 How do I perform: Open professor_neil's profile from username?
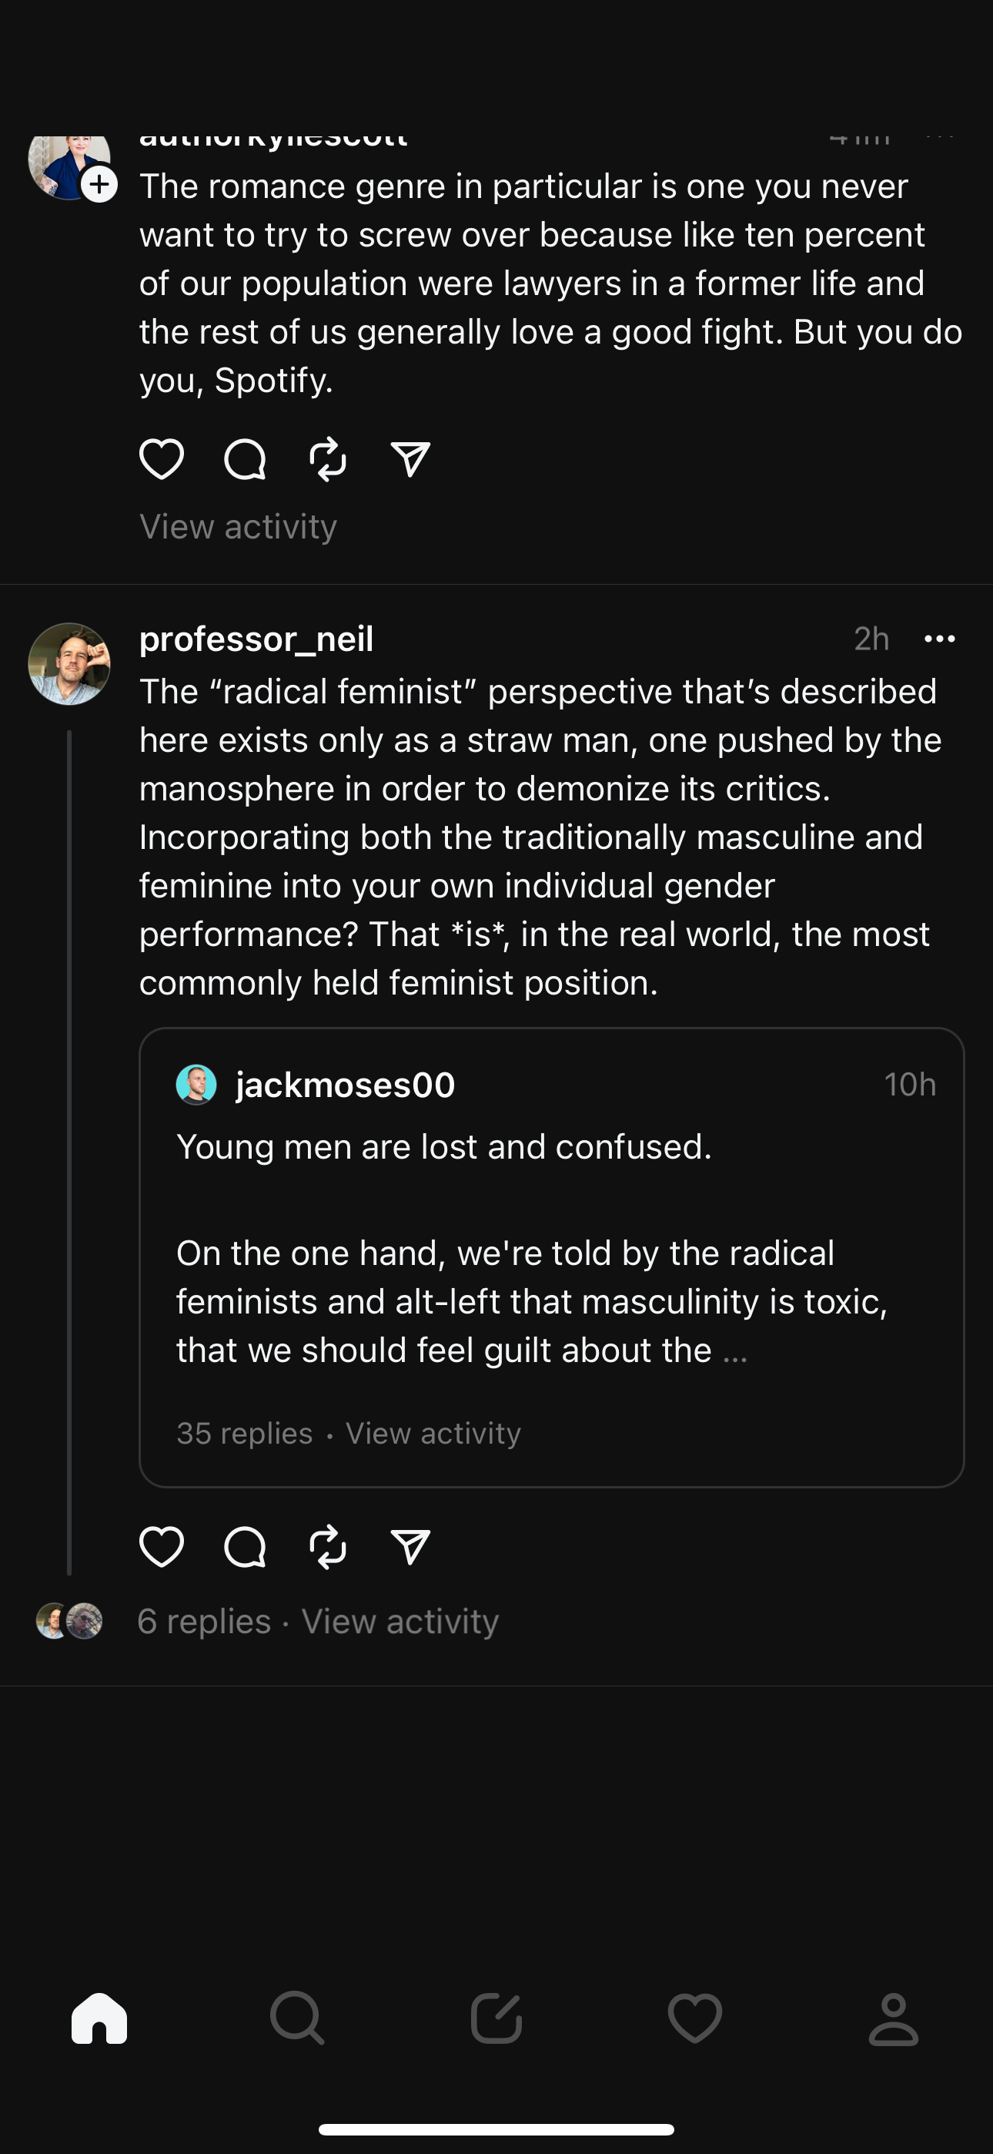(256, 639)
